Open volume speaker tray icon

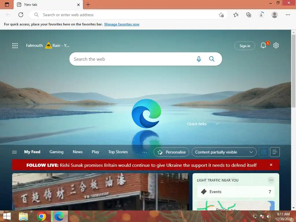269,216
